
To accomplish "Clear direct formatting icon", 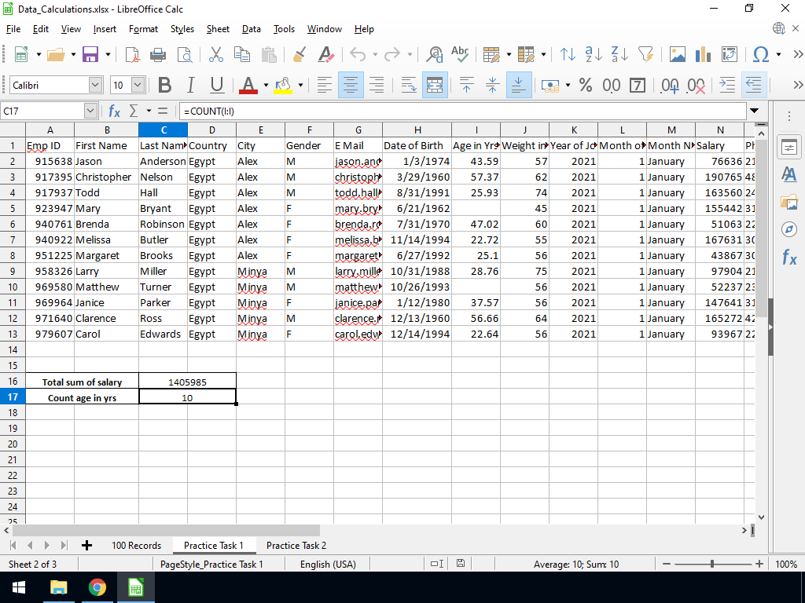I will click(326, 54).
